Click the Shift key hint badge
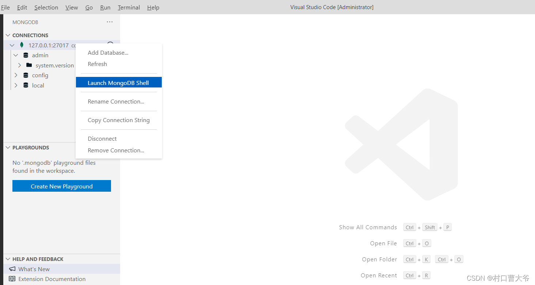535x285 pixels. tap(430, 227)
